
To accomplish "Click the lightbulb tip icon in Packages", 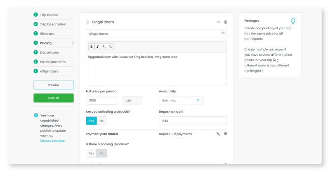I will (293, 21).
